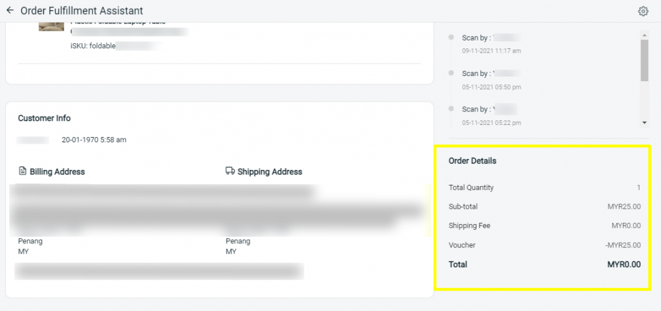Click the Customer Info heading
This screenshot has width=661, height=311.
pyautogui.click(x=45, y=118)
